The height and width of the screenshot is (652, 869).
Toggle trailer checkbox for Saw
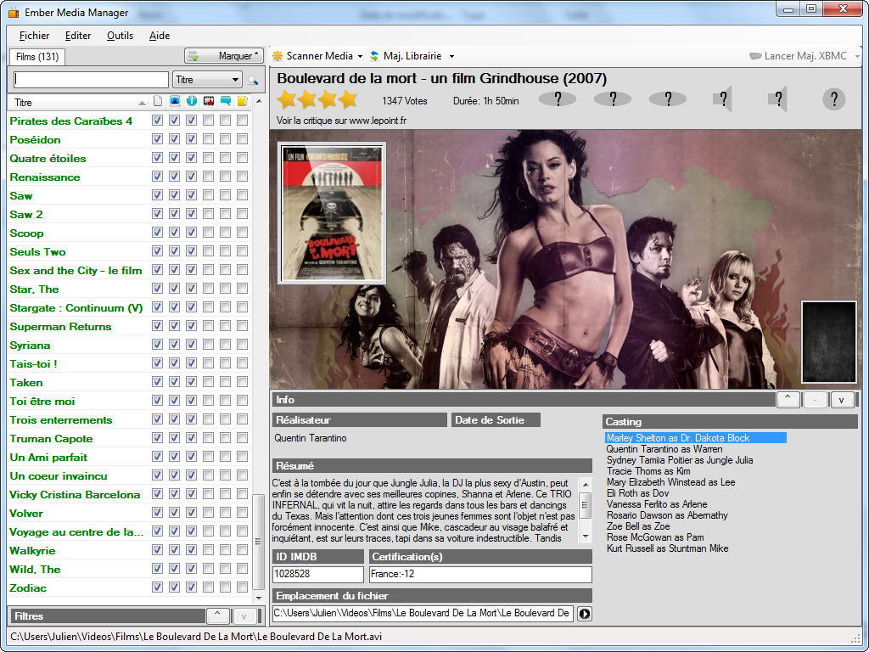point(209,195)
